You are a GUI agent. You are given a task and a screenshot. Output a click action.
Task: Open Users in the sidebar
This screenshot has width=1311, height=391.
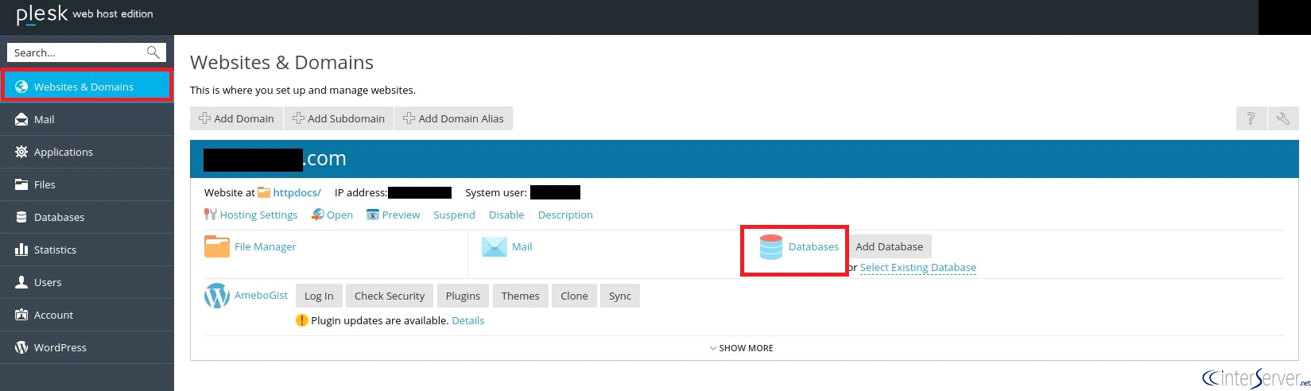tap(87, 282)
